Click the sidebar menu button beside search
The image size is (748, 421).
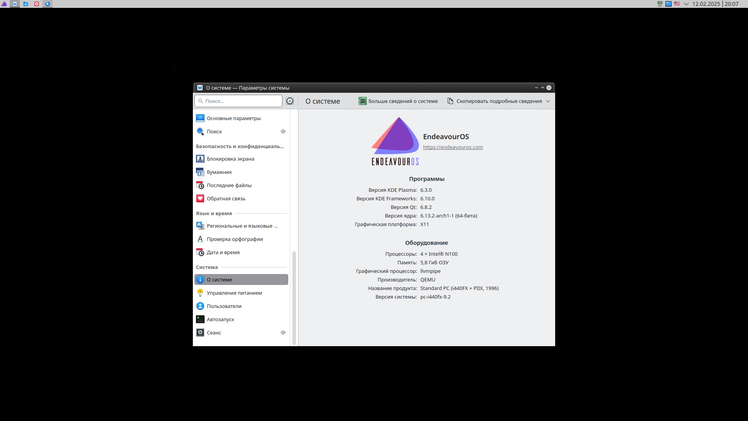click(290, 101)
